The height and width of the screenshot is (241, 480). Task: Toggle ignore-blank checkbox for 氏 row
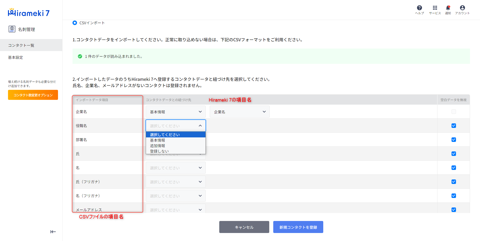point(454,154)
